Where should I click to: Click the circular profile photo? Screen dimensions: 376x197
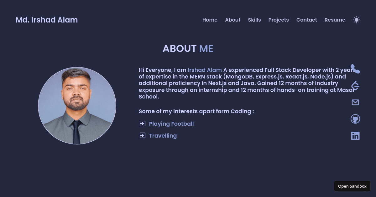coord(77,105)
